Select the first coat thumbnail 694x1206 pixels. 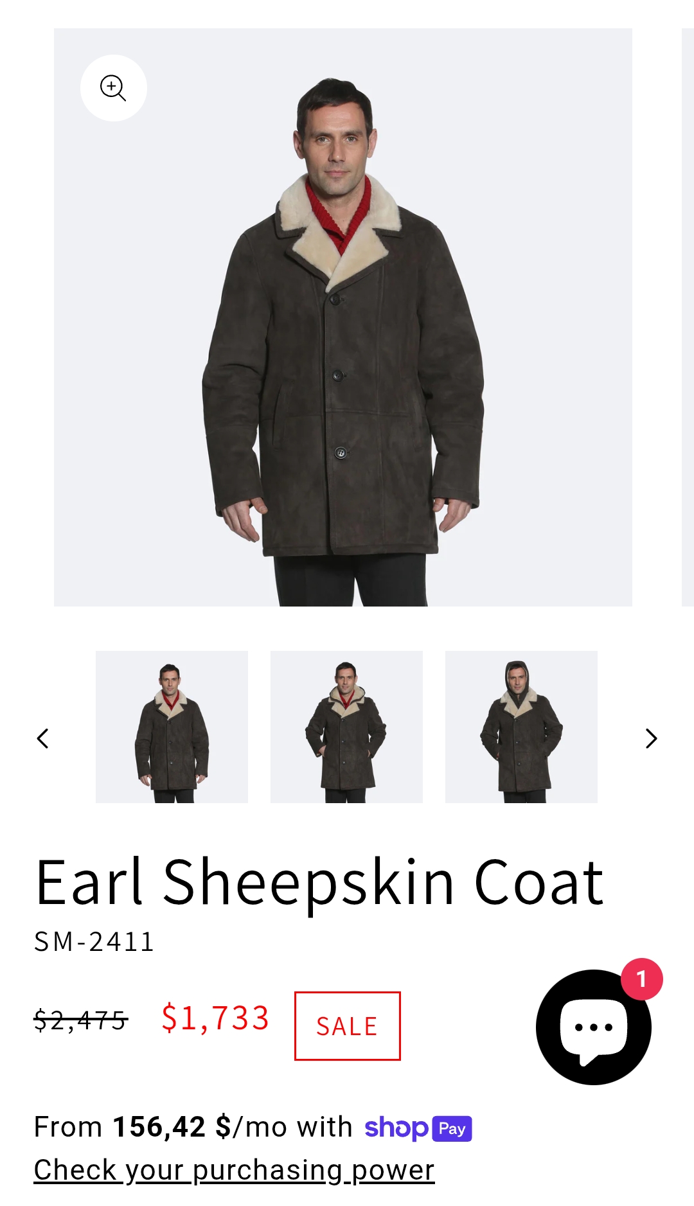tap(172, 727)
